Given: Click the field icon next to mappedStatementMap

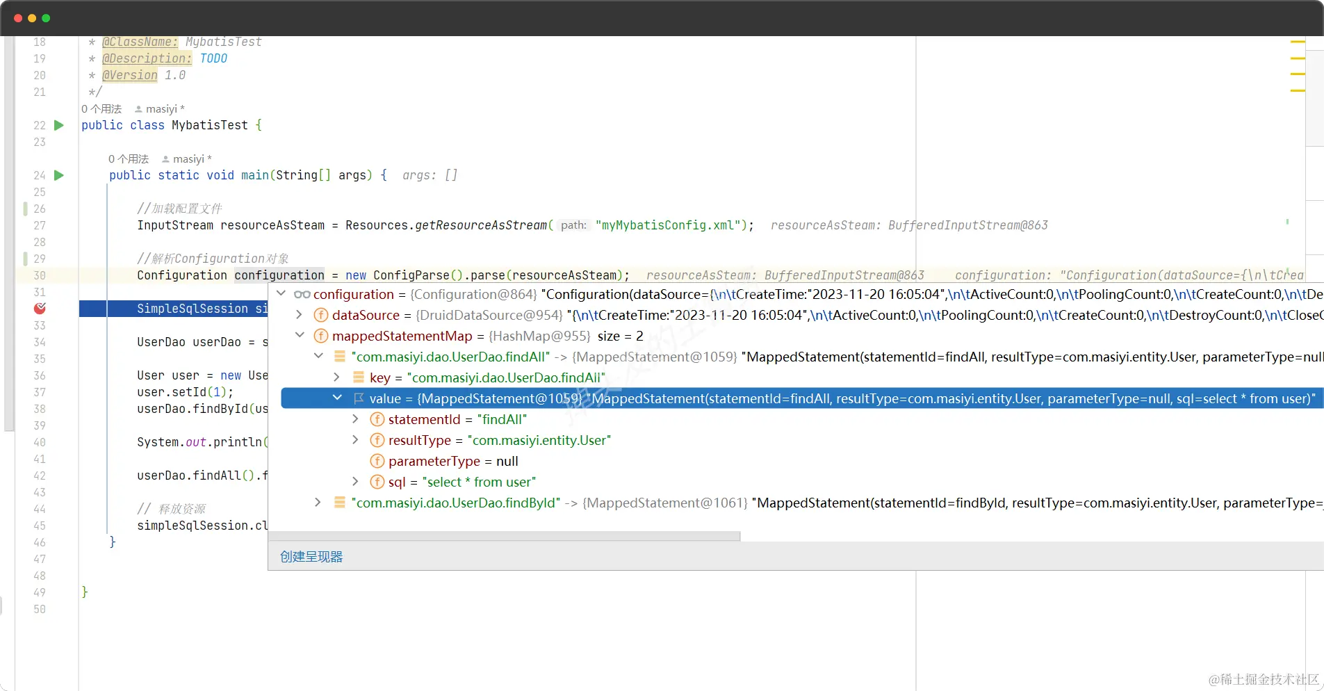Looking at the screenshot, I should 321,336.
